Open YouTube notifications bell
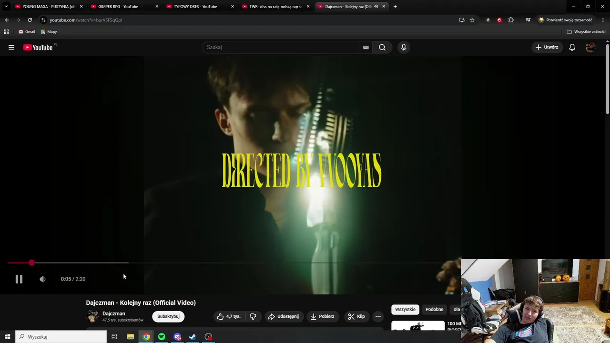The width and height of the screenshot is (610, 343). 572,47
